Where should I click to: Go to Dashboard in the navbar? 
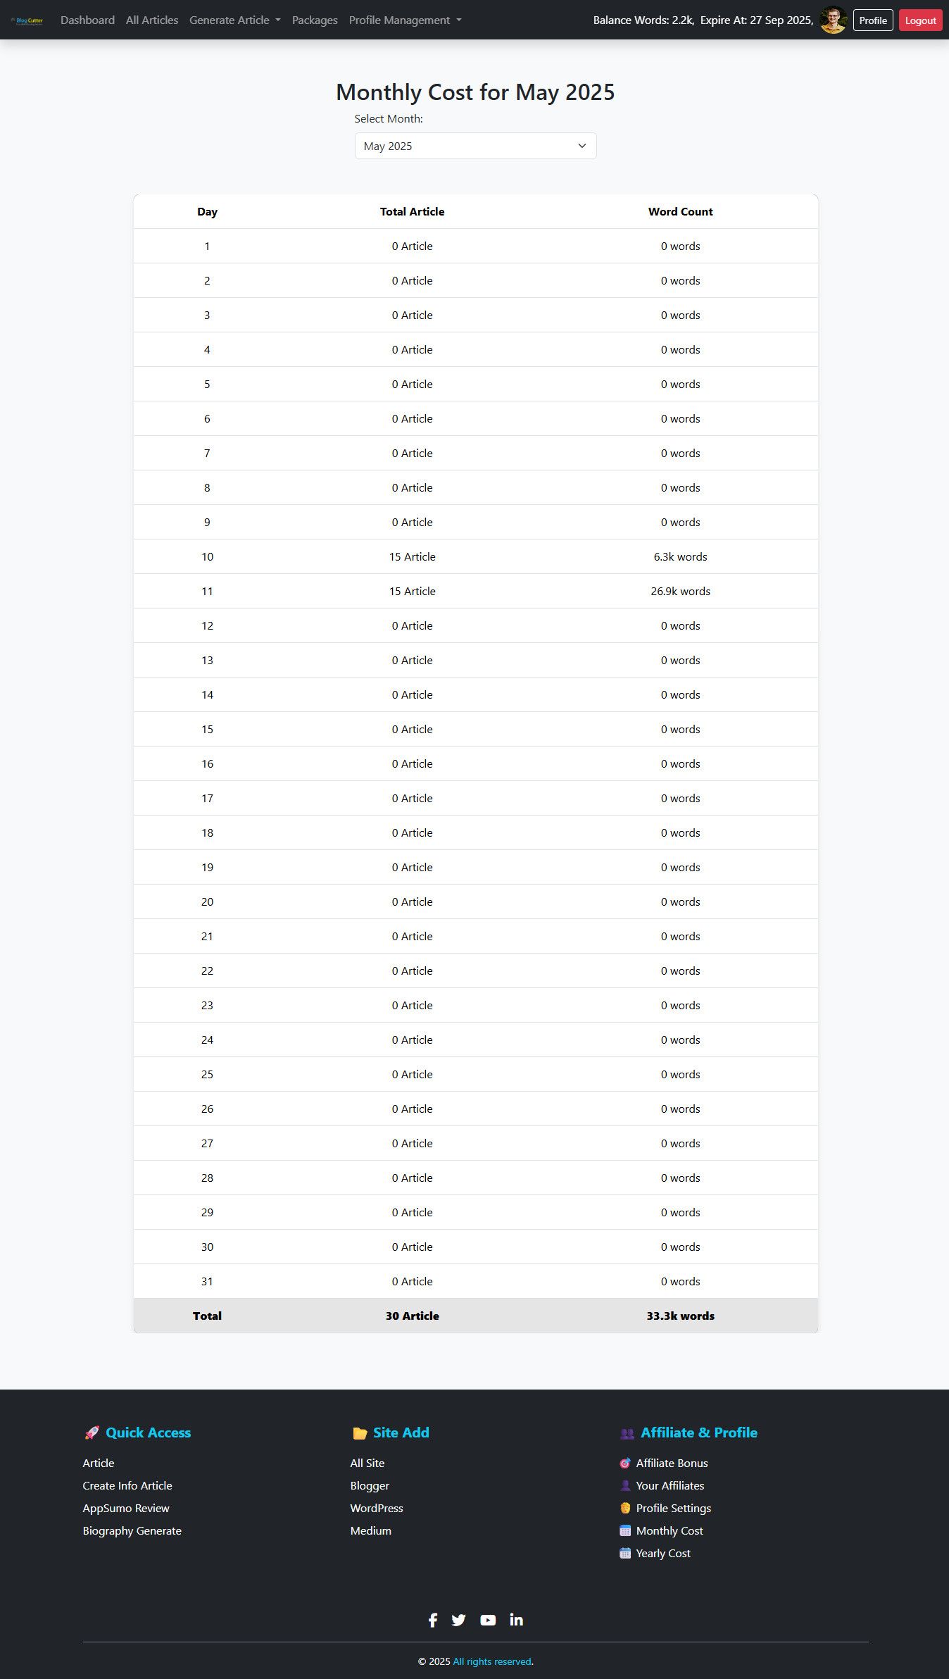[87, 20]
